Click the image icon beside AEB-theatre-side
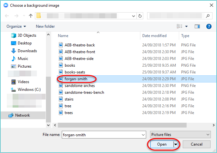This screenshot has width=217, height=153. pos(61,58)
